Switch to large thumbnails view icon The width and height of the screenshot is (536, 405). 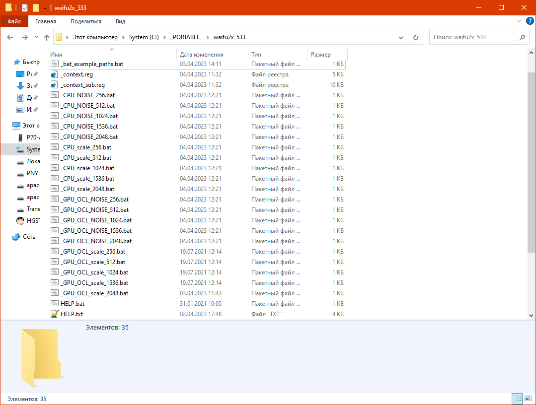pyautogui.click(x=528, y=399)
